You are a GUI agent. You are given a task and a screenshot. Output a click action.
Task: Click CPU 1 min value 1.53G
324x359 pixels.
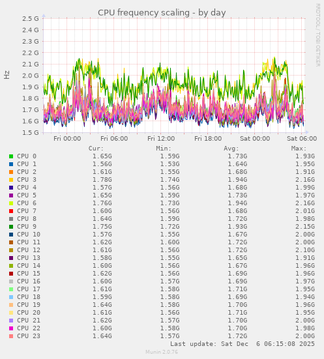coord(169,164)
